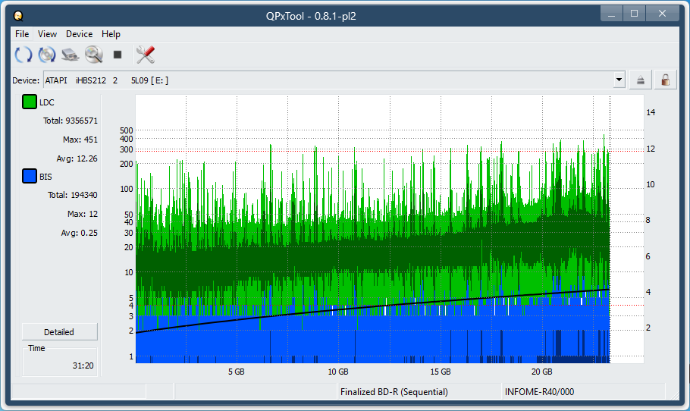The width and height of the screenshot is (690, 411).
Task: Click the green LDC color swatch
Action: (x=30, y=102)
